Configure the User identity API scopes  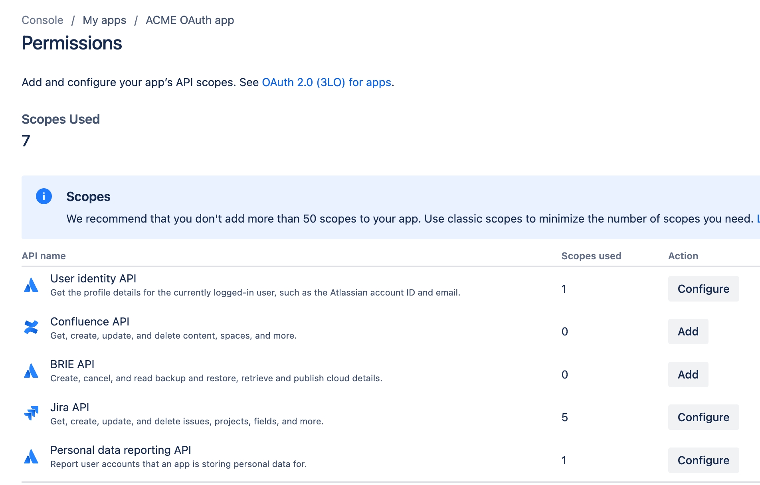[x=703, y=289]
